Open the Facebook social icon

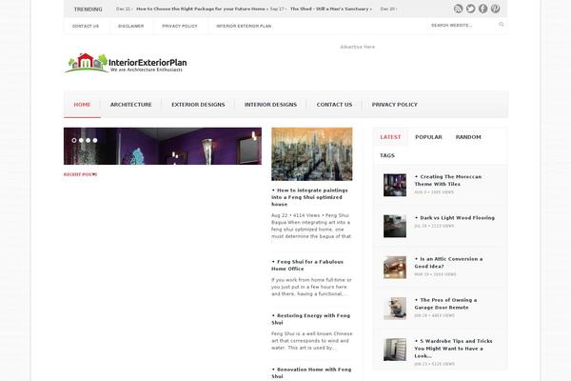(482, 9)
